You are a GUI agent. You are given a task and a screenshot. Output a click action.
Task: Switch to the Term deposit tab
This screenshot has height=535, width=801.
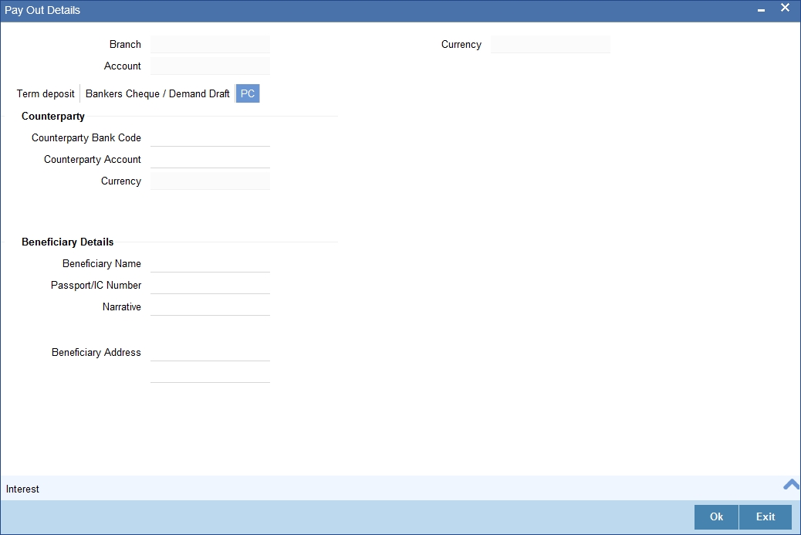click(46, 93)
